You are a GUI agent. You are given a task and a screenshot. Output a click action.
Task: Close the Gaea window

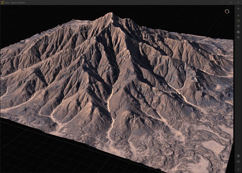pyautogui.click(x=238, y=2)
